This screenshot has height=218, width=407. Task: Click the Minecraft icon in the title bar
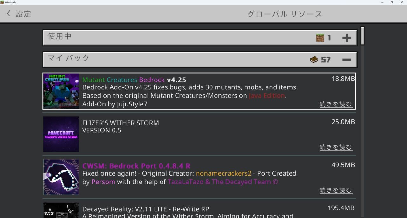coord(2,2)
